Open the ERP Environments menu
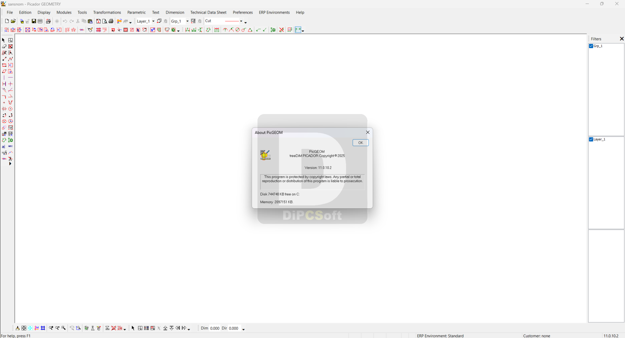Viewport: 625px width, 338px height. pos(274,12)
